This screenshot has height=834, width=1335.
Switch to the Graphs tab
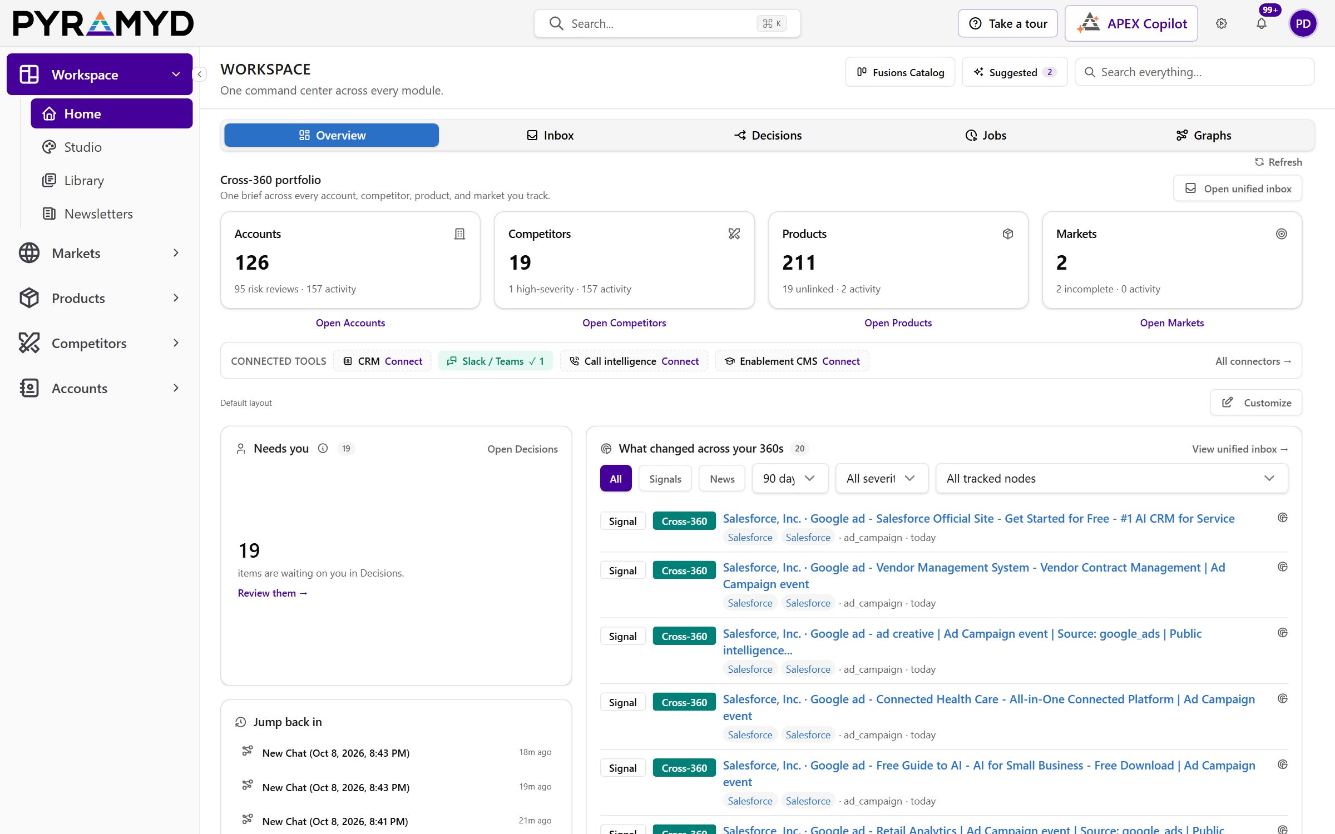[x=1204, y=135]
